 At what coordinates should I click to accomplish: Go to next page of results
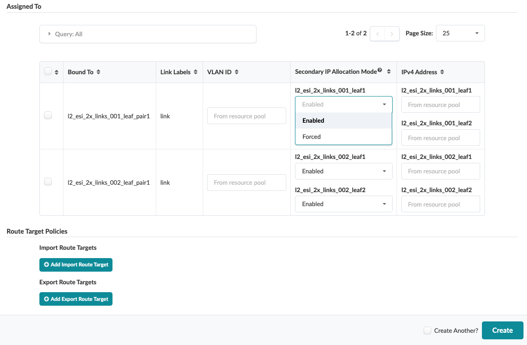[x=392, y=34]
